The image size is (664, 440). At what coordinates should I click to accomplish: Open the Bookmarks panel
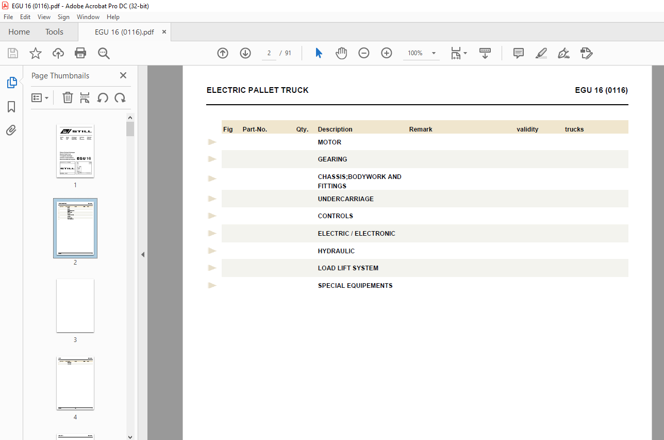[x=11, y=107]
